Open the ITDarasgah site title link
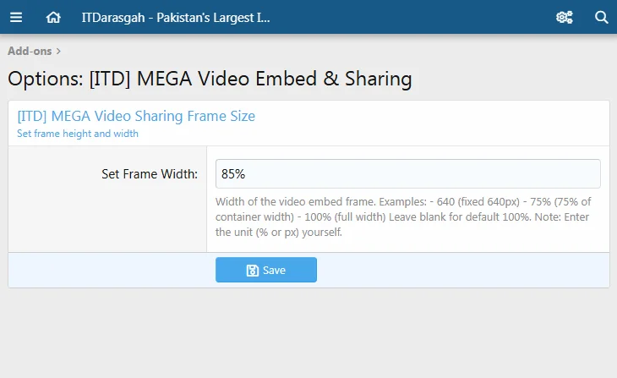The height and width of the screenshot is (378, 617). [x=176, y=17]
